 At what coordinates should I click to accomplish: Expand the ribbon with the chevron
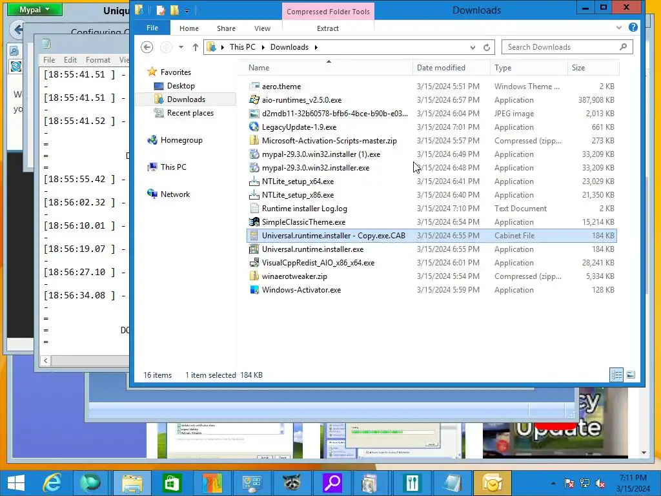click(619, 27)
